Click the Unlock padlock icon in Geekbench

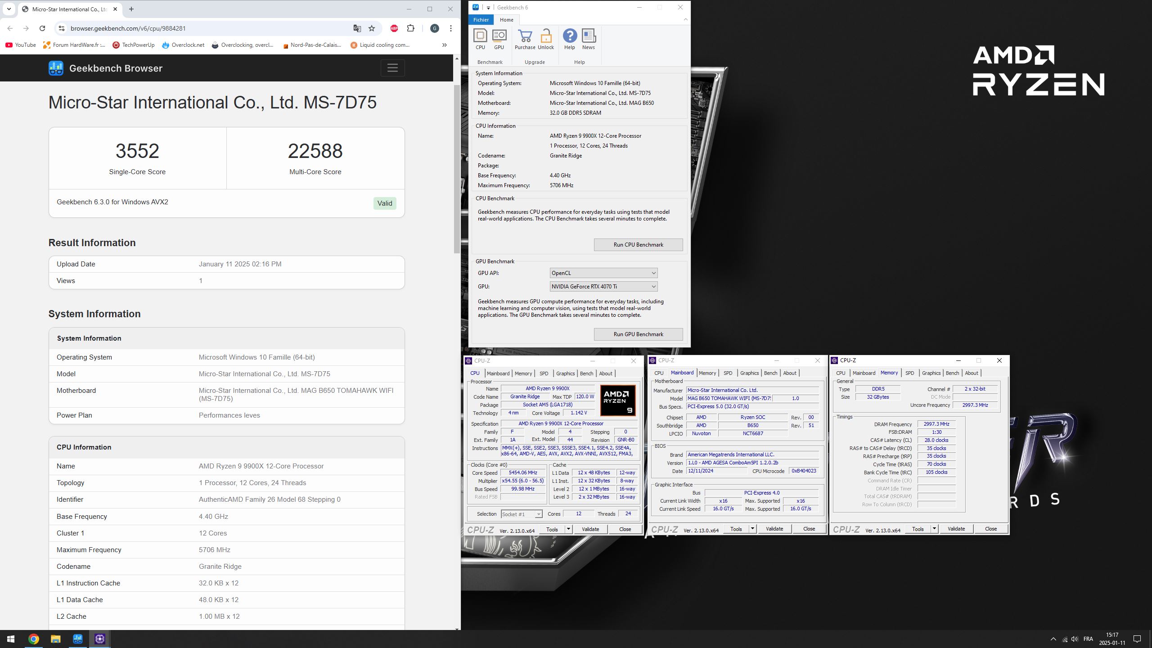(x=546, y=39)
